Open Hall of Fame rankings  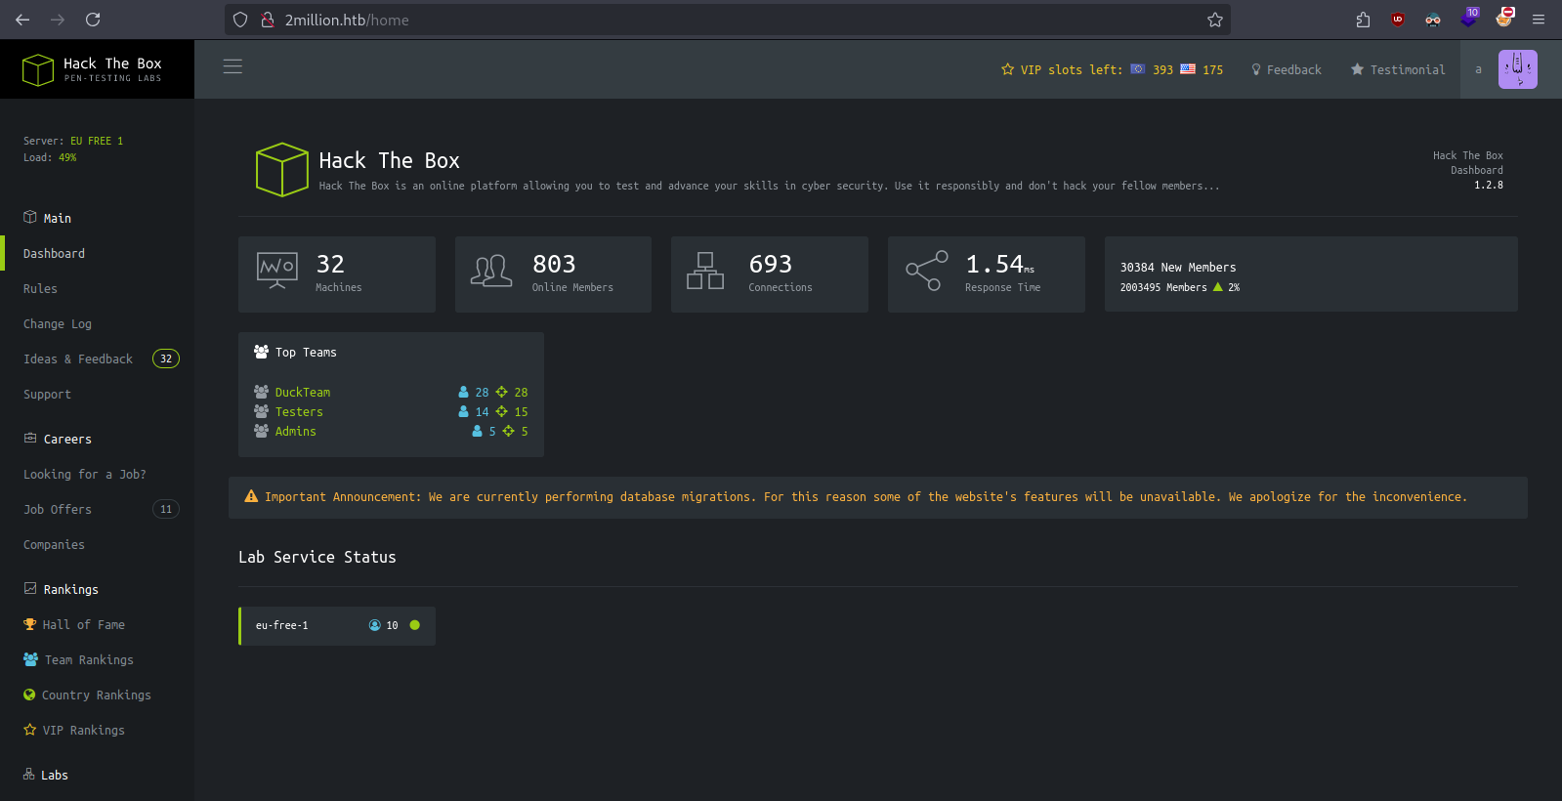tap(74, 624)
